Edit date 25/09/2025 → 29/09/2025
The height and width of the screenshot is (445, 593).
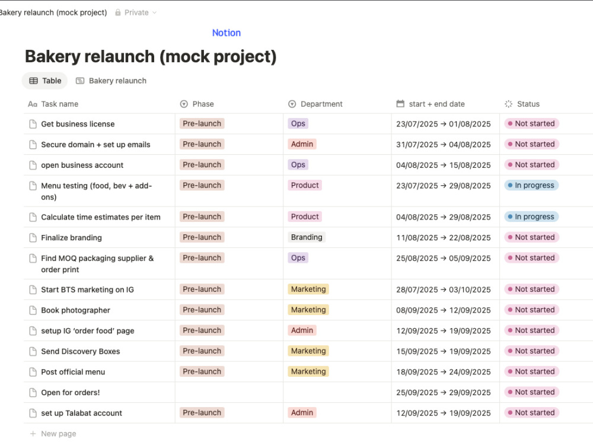(x=443, y=392)
